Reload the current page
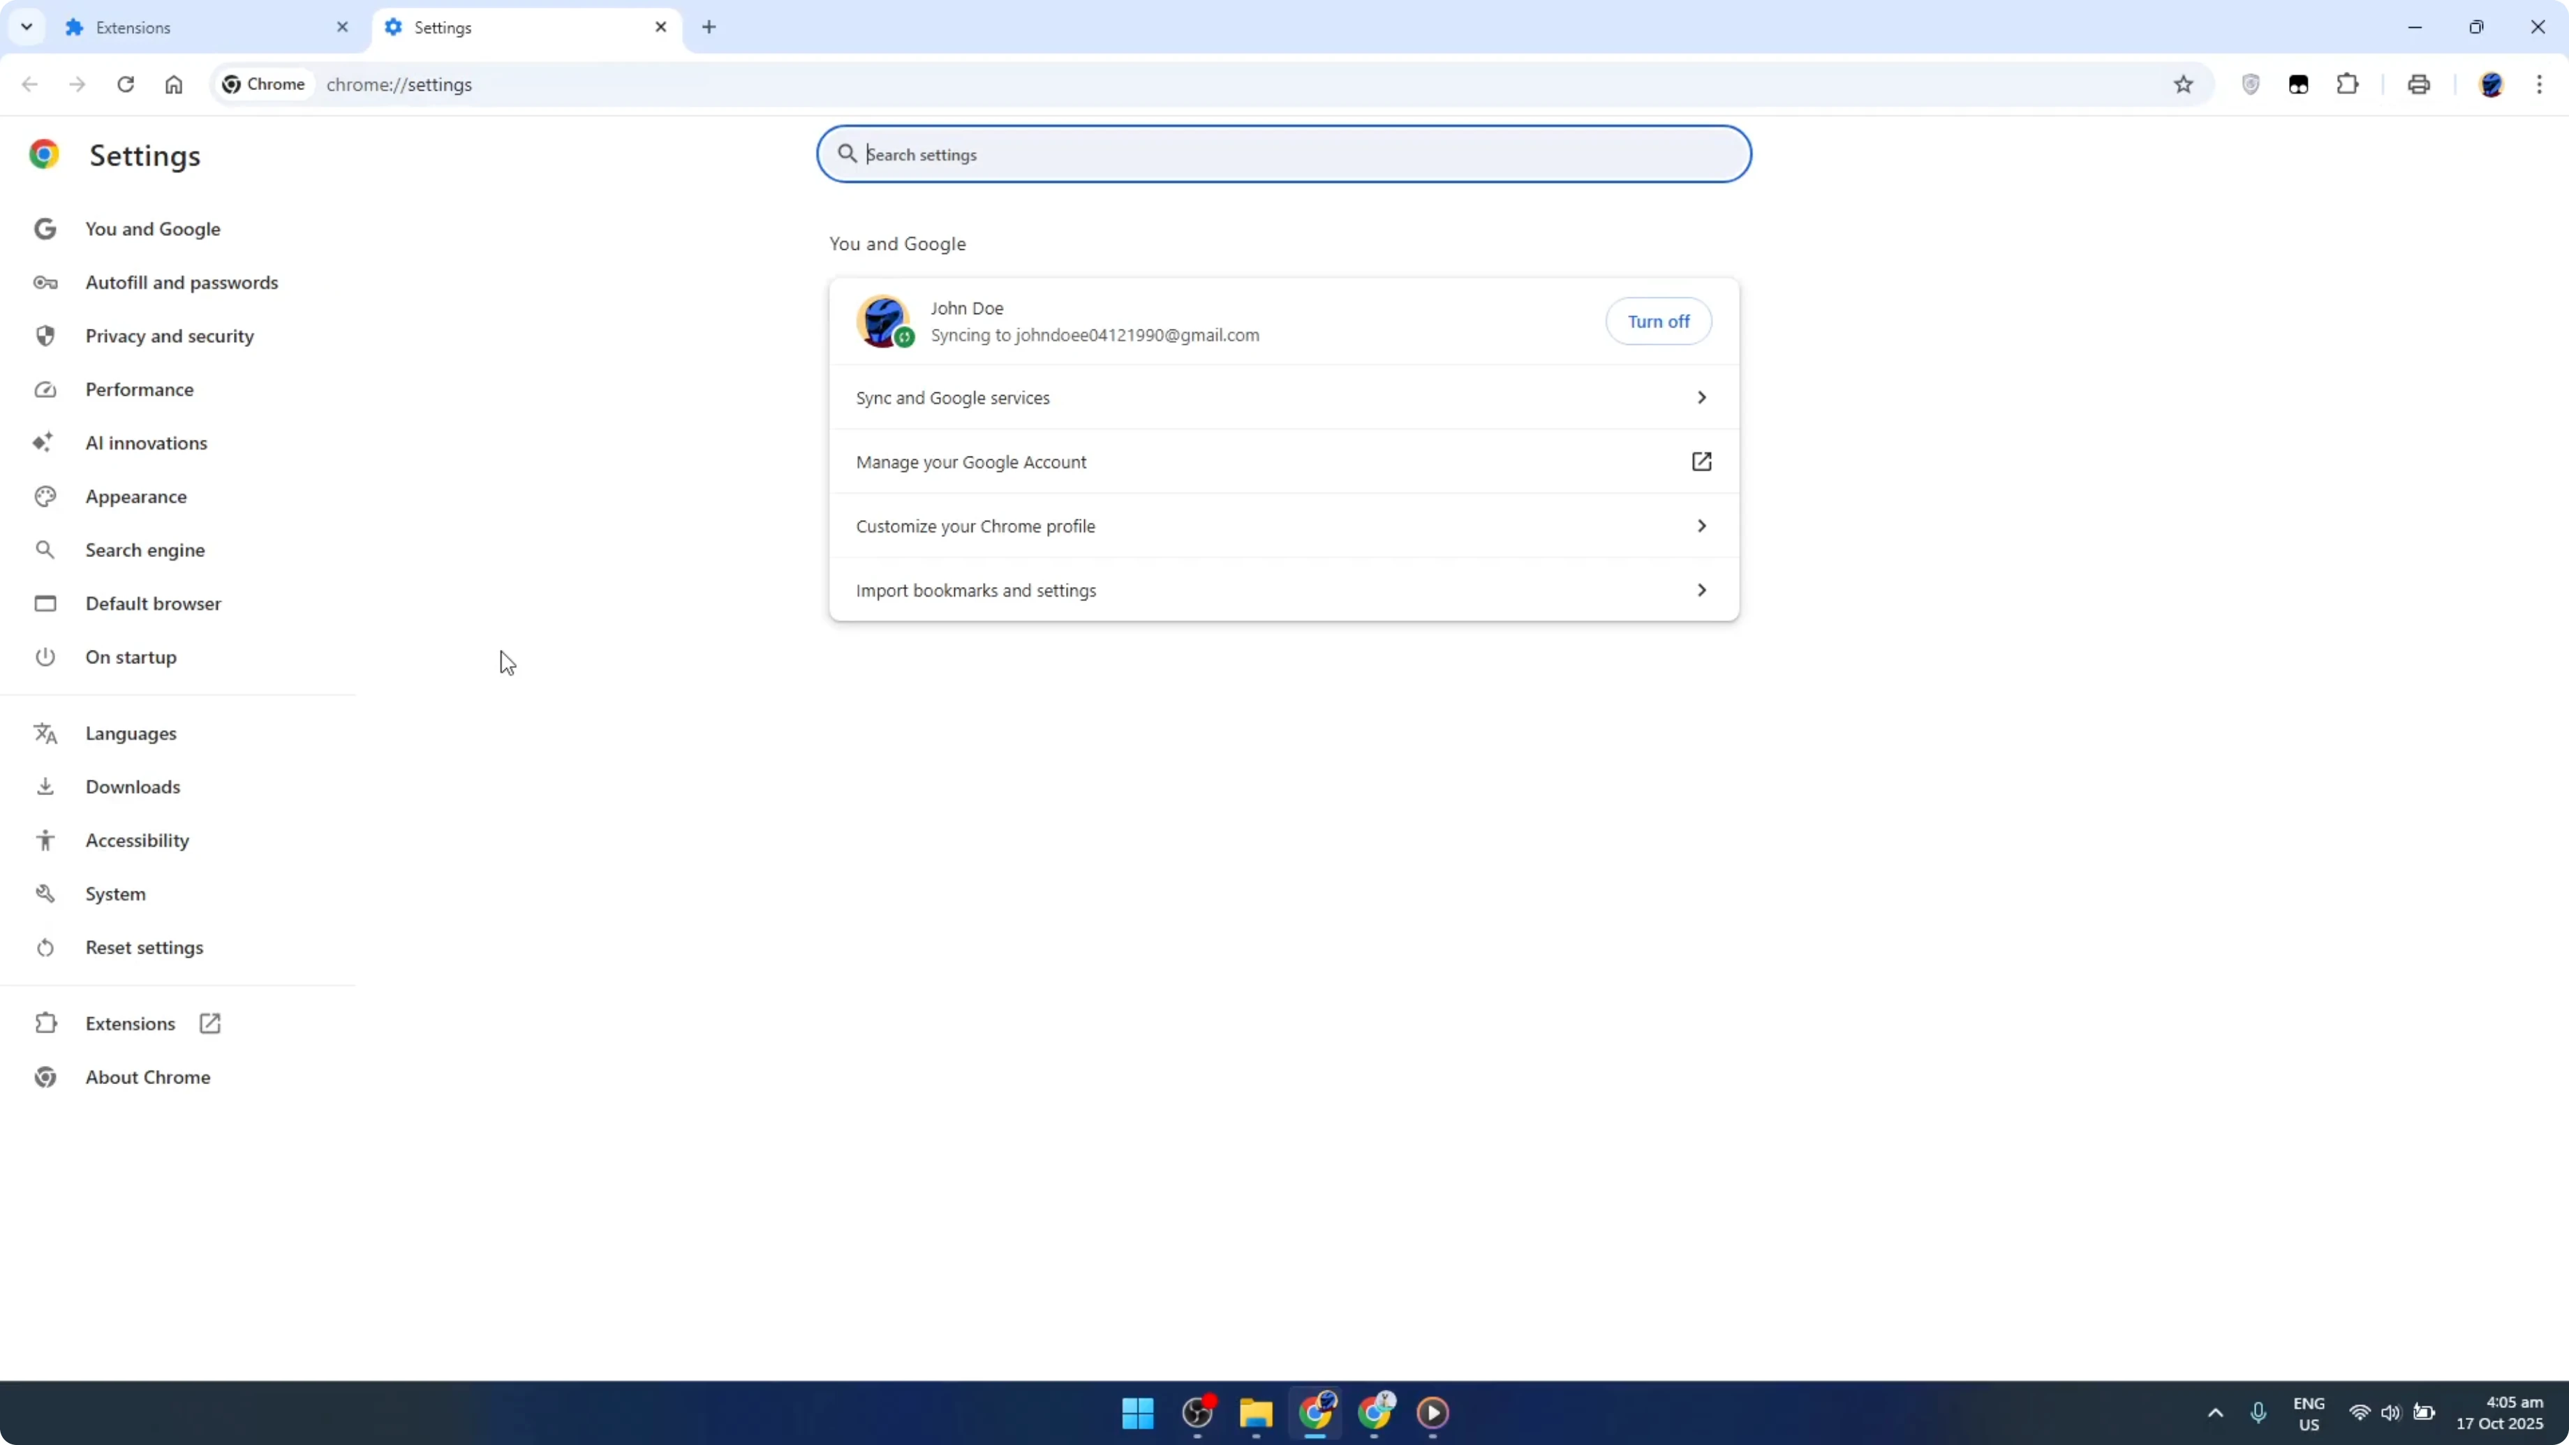Viewport: 2569px width, 1445px height. coord(126,84)
